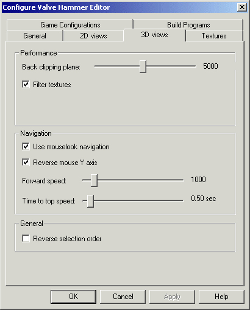Confirm settings with the OK button
Screen dimensions: 250x310
(x=73, y=297)
